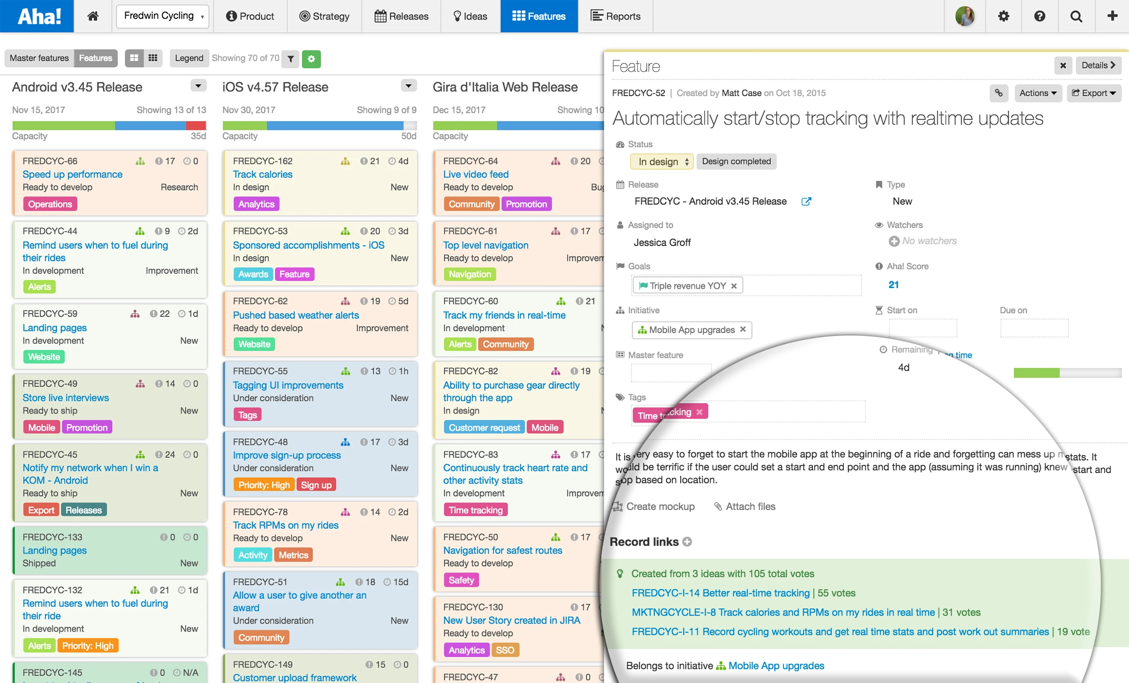Go to the Reports tab
This screenshot has width=1129, height=683.
click(x=615, y=16)
